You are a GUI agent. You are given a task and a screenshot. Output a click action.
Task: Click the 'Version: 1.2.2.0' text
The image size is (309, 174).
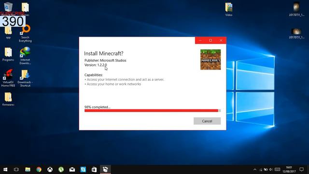click(96, 65)
